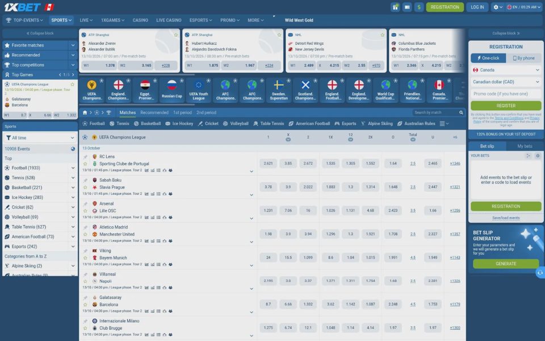Screen dimensions: 545x341
Task: Click the green dollar payments icon
Action: 419,7
